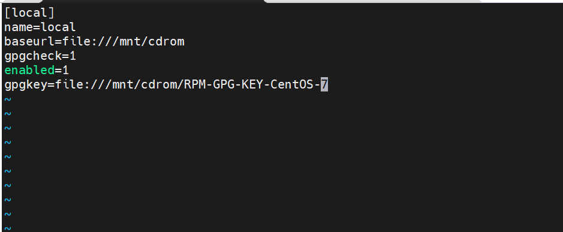Click file: in the gpgkey line
The height and width of the screenshot is (232, 563).
pos(73,84)
